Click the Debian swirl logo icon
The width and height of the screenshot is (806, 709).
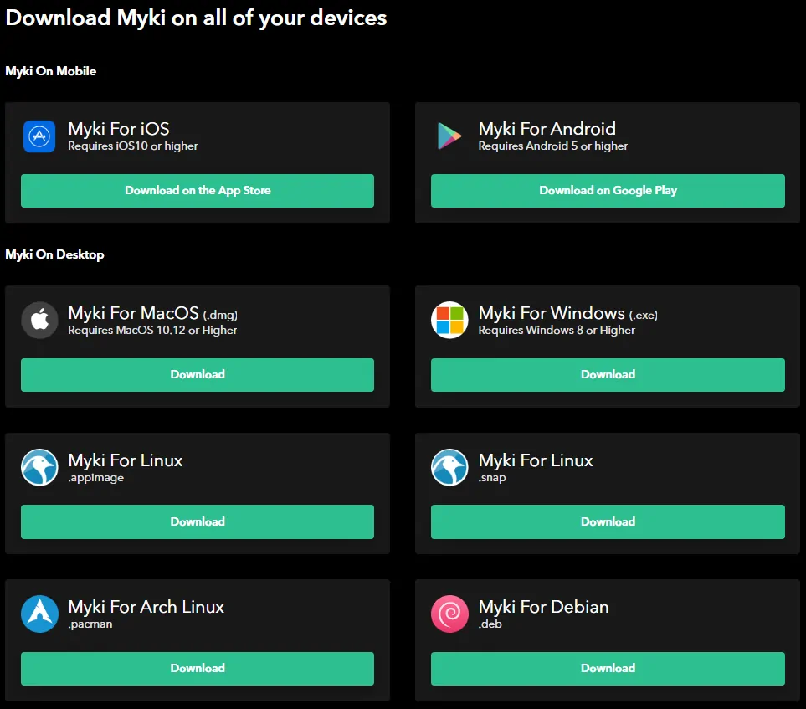tap(449, 614)
